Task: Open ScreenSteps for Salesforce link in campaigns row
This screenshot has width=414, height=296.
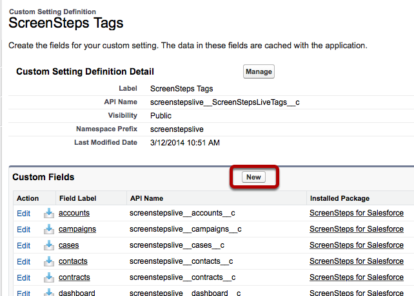Action: 357,229
